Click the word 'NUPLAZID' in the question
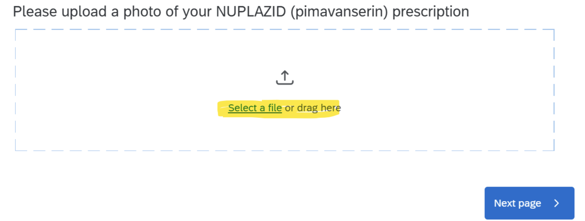The image size is (585, 221). pyautogui.click(x=251, y=12)
